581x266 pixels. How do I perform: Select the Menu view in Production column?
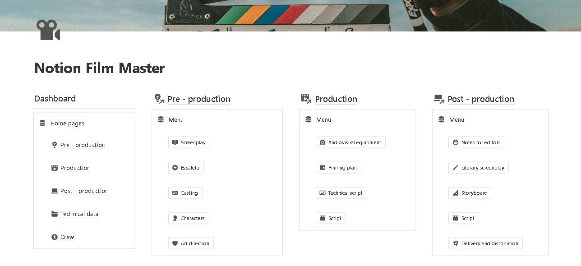[323, 120]
